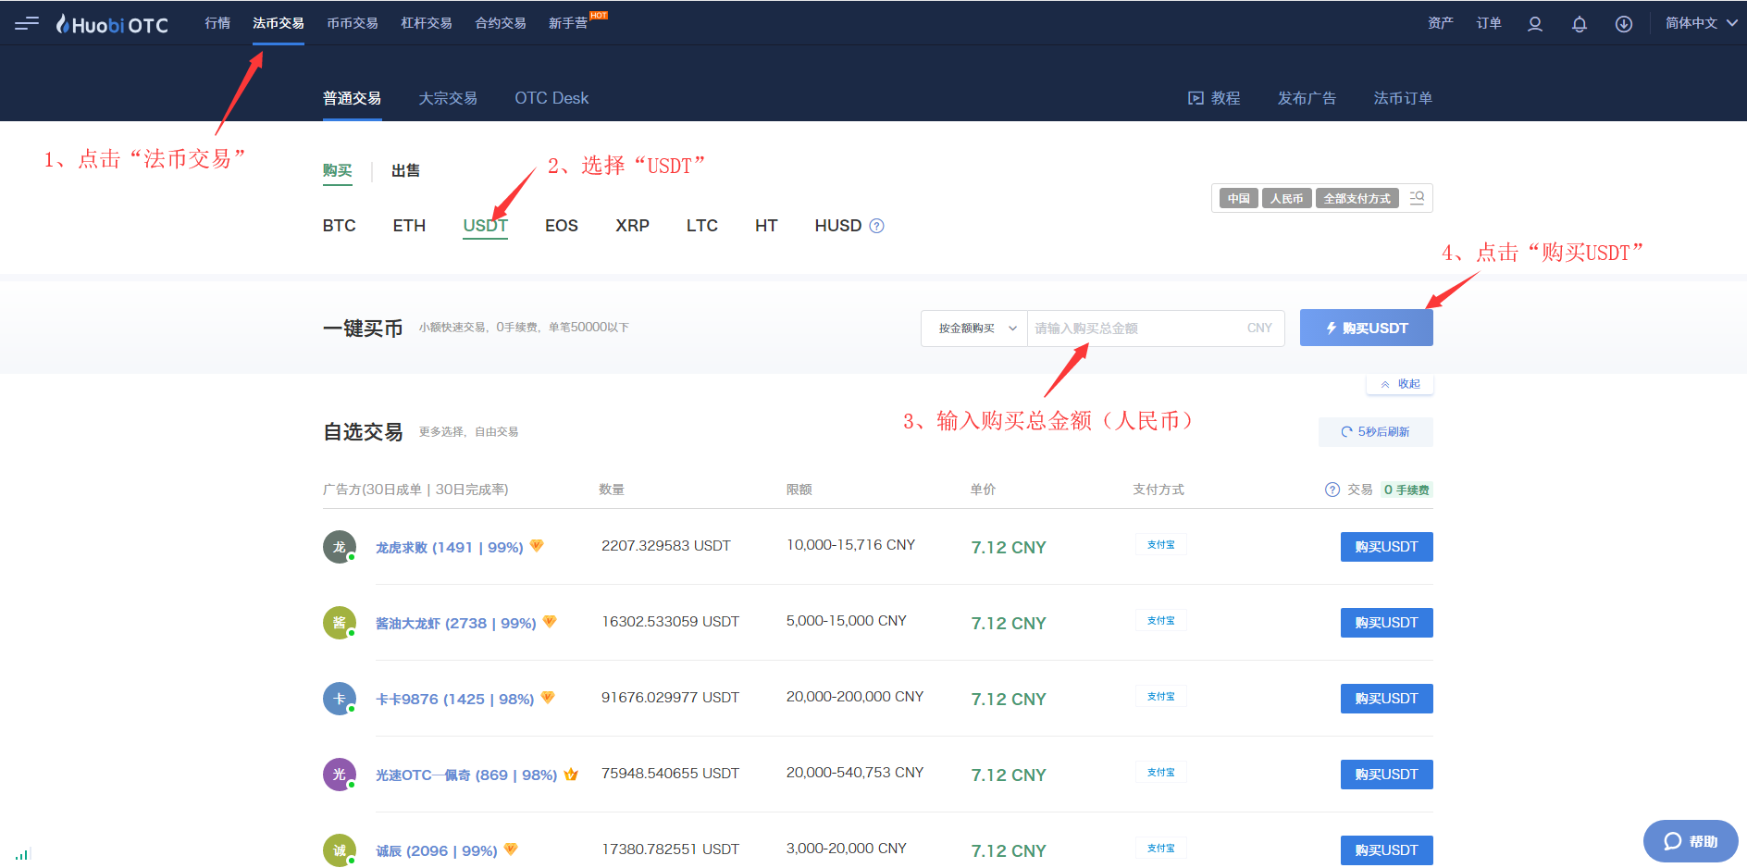Click the signal strength icon
Screen dimensions: 1747x868
pos(23,854)
